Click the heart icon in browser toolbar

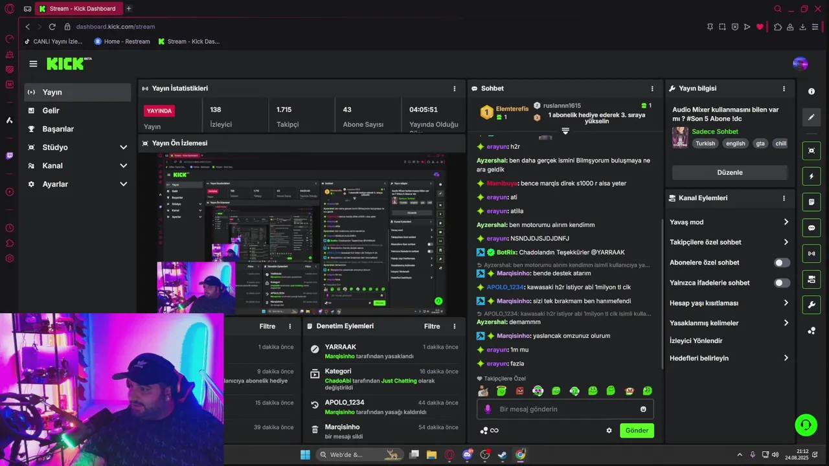click(x=760, y=27)
